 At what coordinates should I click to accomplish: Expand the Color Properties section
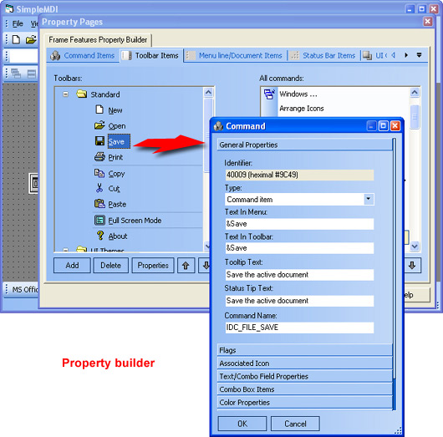tap(305, 402)
